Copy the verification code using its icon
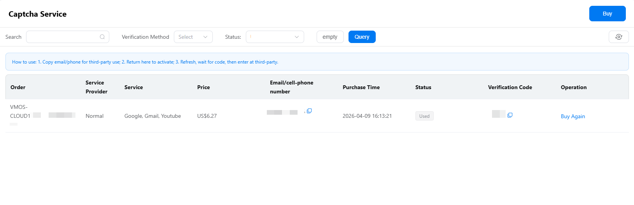634x205 pixels. tap(510, 115)
